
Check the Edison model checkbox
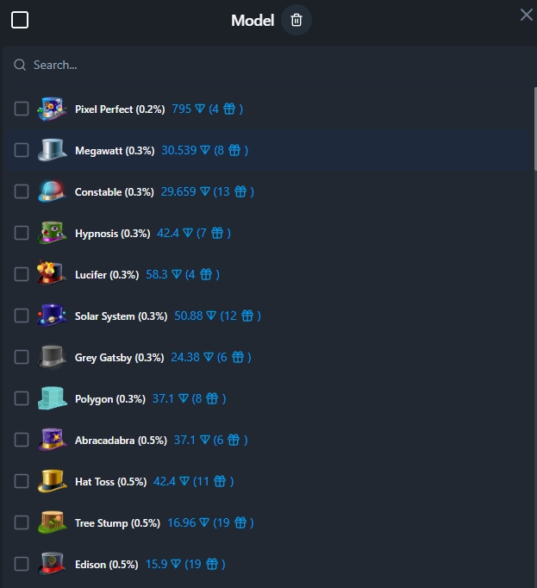[x=22, y=564]
